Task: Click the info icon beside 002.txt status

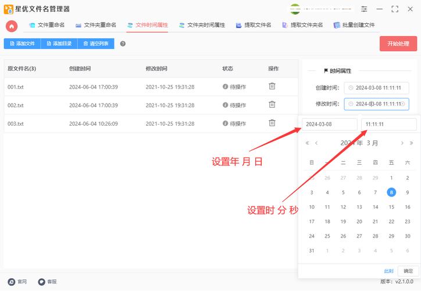Action: pyautogui.click(x=225, y=105)
